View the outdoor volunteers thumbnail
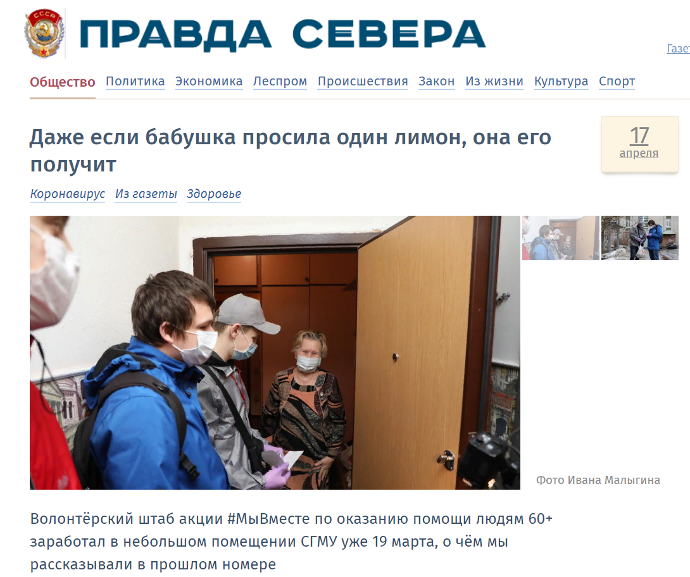The image size is (690, 577). pos(640,237)
